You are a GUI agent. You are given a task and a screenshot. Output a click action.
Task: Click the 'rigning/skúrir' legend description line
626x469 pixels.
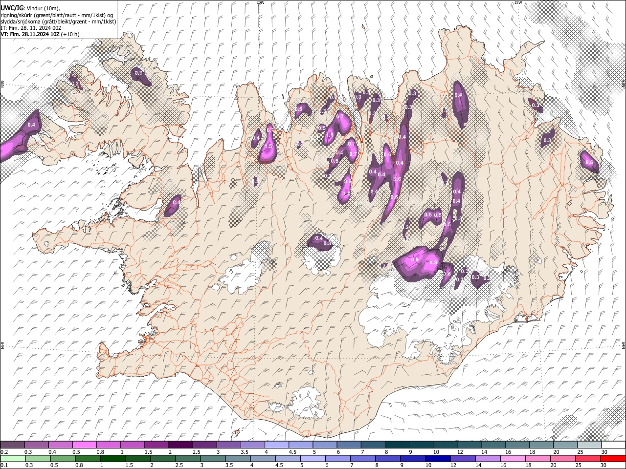coord(57,15)
